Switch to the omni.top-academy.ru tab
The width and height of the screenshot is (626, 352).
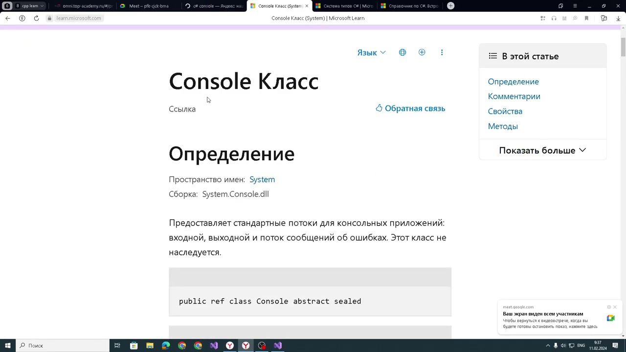click(x=83, y=6)
